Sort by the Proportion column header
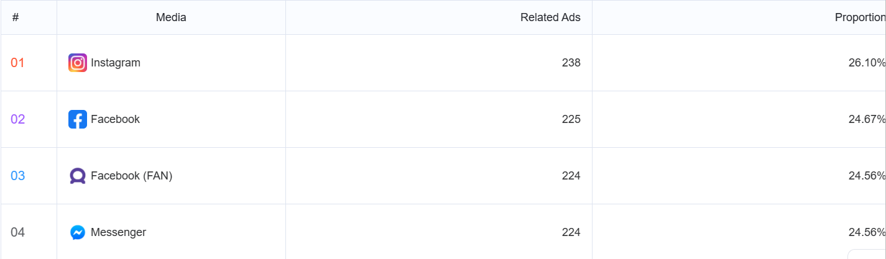Image resolution: width=886 pixels, height=259 pixels. [861, 17]
